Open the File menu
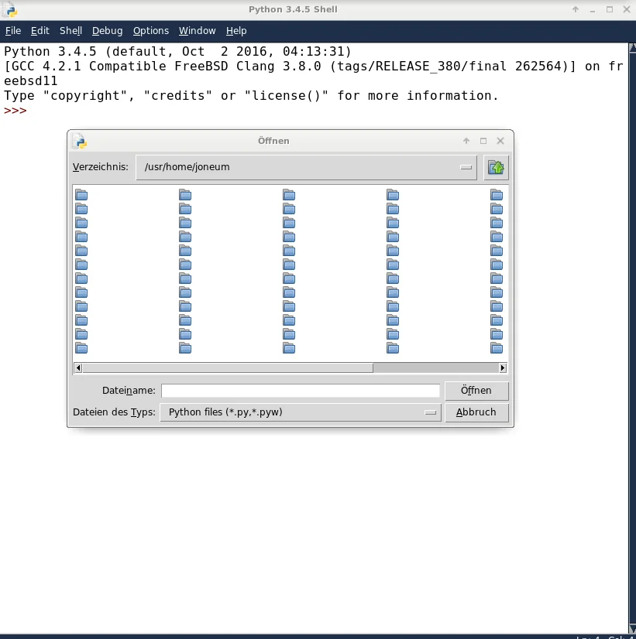This screenshot has width=636, height=639. [13, 31]
